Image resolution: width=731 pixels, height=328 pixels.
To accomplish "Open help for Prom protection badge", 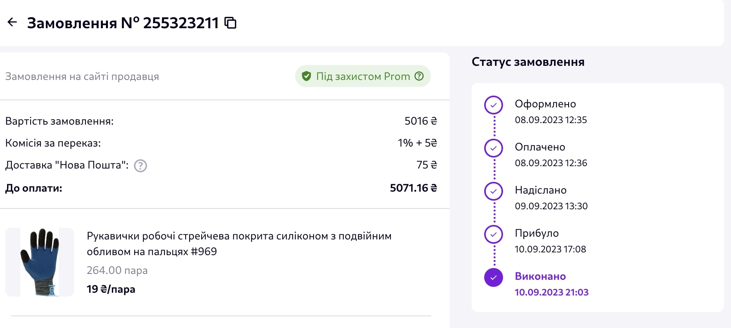I will (419, 76).
